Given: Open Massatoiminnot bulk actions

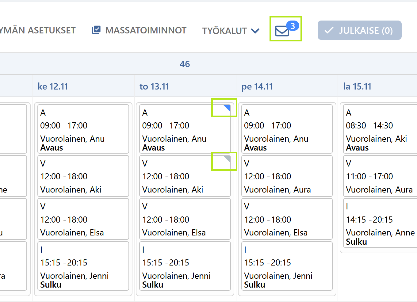Looking at the screenshot, I should [x=139, y=30].
